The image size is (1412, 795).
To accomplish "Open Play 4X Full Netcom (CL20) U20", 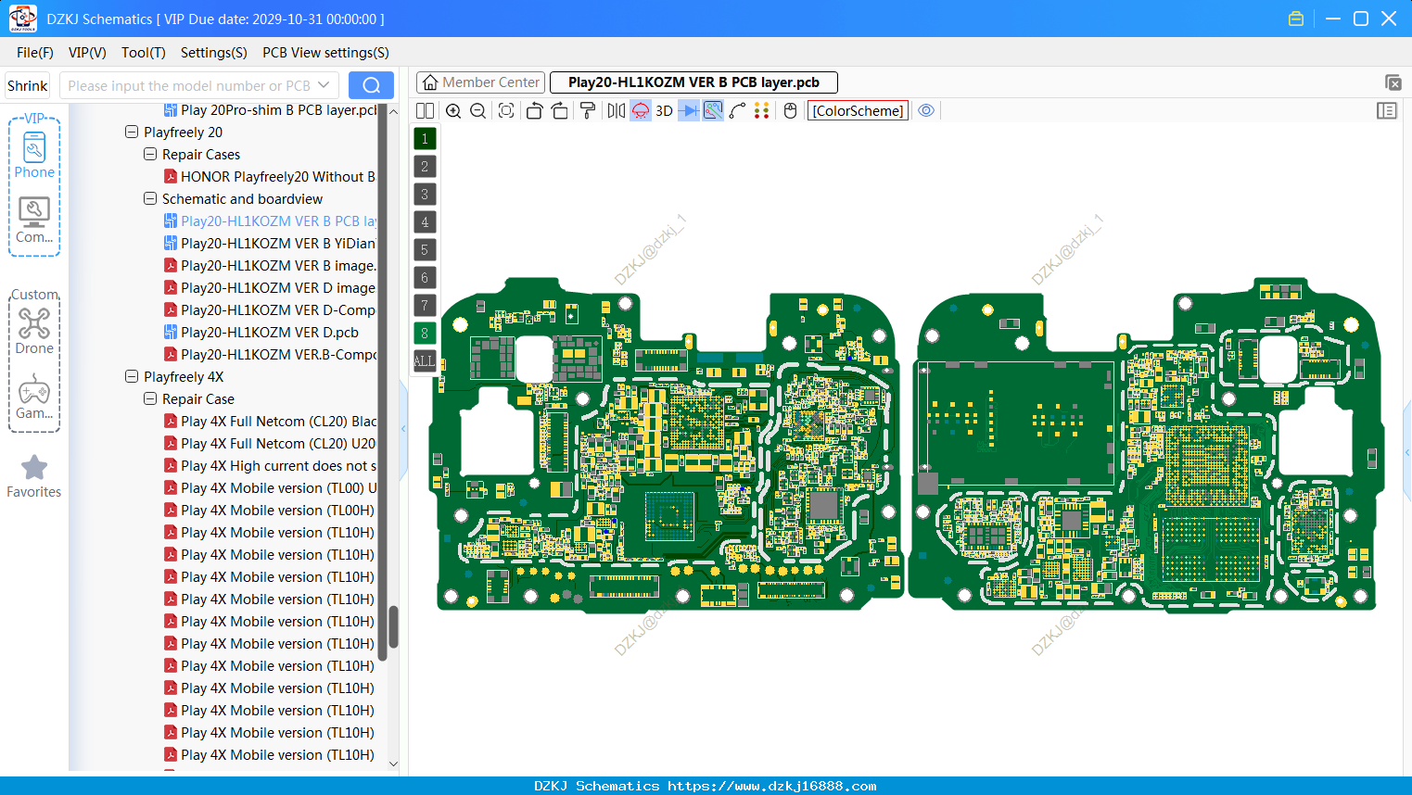I will click(x=270, y=444).
